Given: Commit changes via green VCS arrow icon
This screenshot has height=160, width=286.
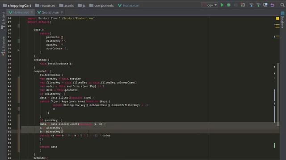Looking at the screenshot, I should 258,5.
